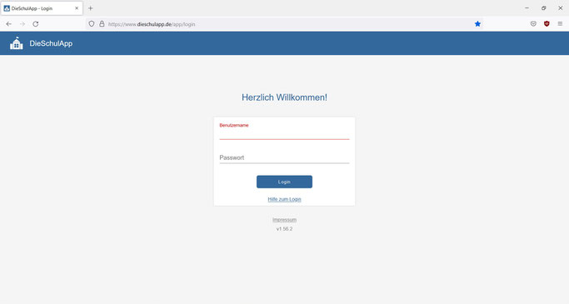The width and height of the screenshot is (569, 304).
Task: Open a new tab with the plus button
Action: pyautogui.click(x=90, y=8)
